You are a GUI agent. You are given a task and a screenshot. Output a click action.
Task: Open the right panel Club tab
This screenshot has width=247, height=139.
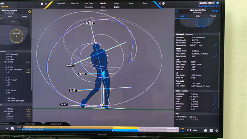(182, 16)
